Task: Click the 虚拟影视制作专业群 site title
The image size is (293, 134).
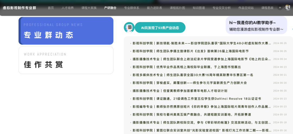Action: (20, 8)
